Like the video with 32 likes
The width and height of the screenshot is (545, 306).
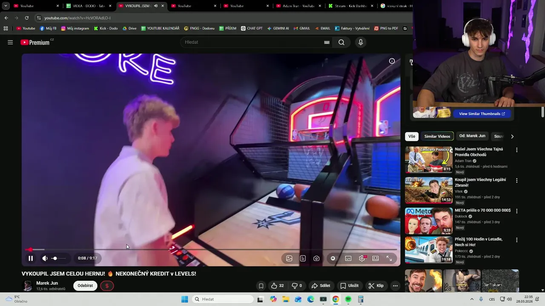coord(277,286)
